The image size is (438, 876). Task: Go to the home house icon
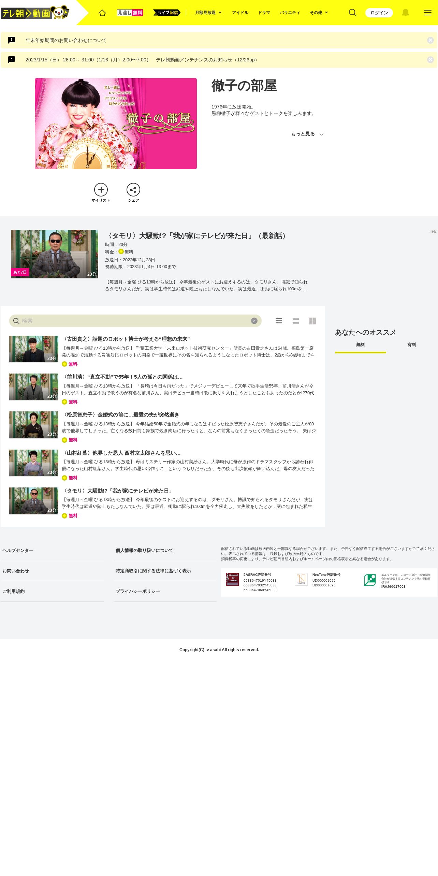click(x=102, y=13)
